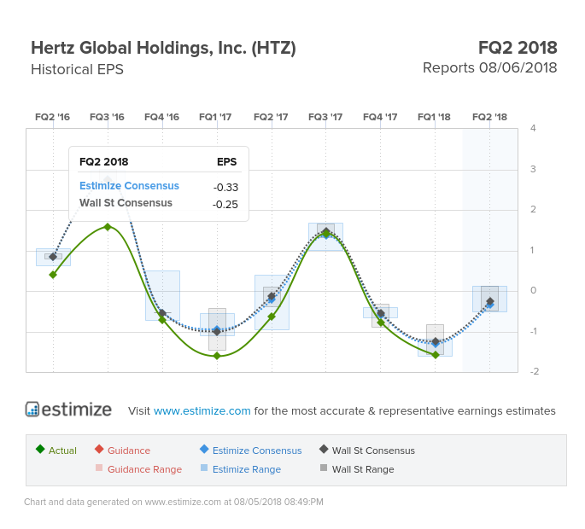Image resolution: width=585 pixels, height=529 pixels.
Task: Click the blue Estimize Consensus legend diamond
Action: 204,449
